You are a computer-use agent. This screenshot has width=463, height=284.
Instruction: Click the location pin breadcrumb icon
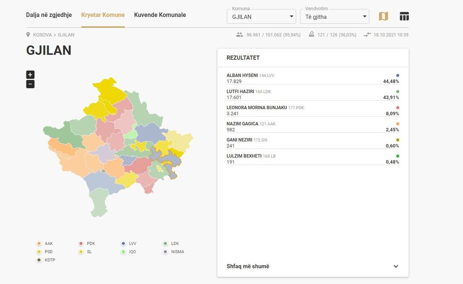click(29, 35)
